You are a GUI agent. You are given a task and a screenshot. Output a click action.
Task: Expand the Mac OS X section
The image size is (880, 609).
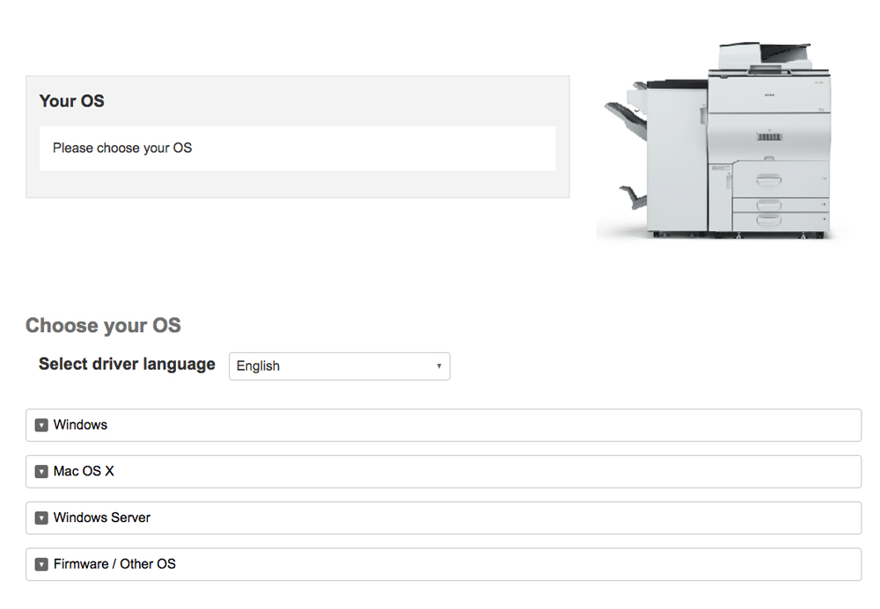point(84,472)
